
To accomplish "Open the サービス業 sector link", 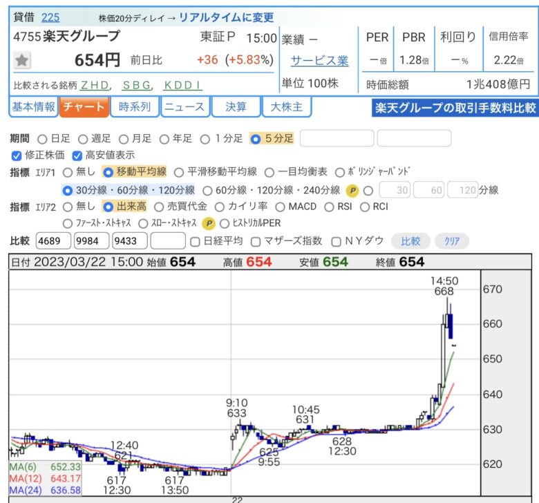I will (320, 61).
